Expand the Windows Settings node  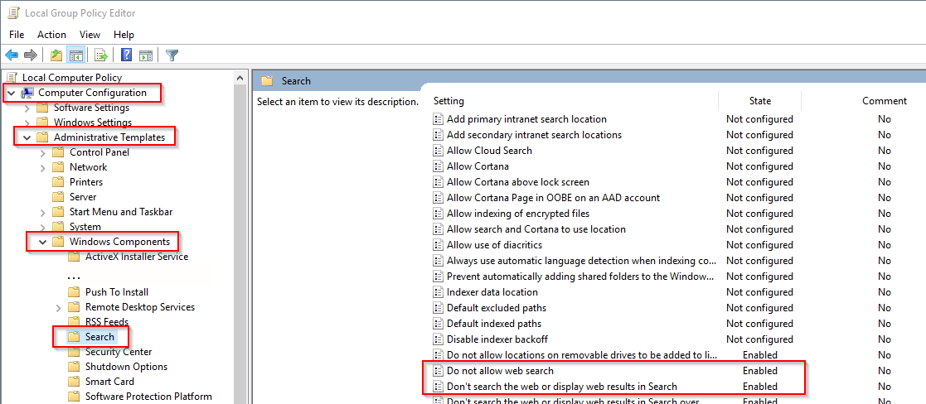tap(27, 123)
